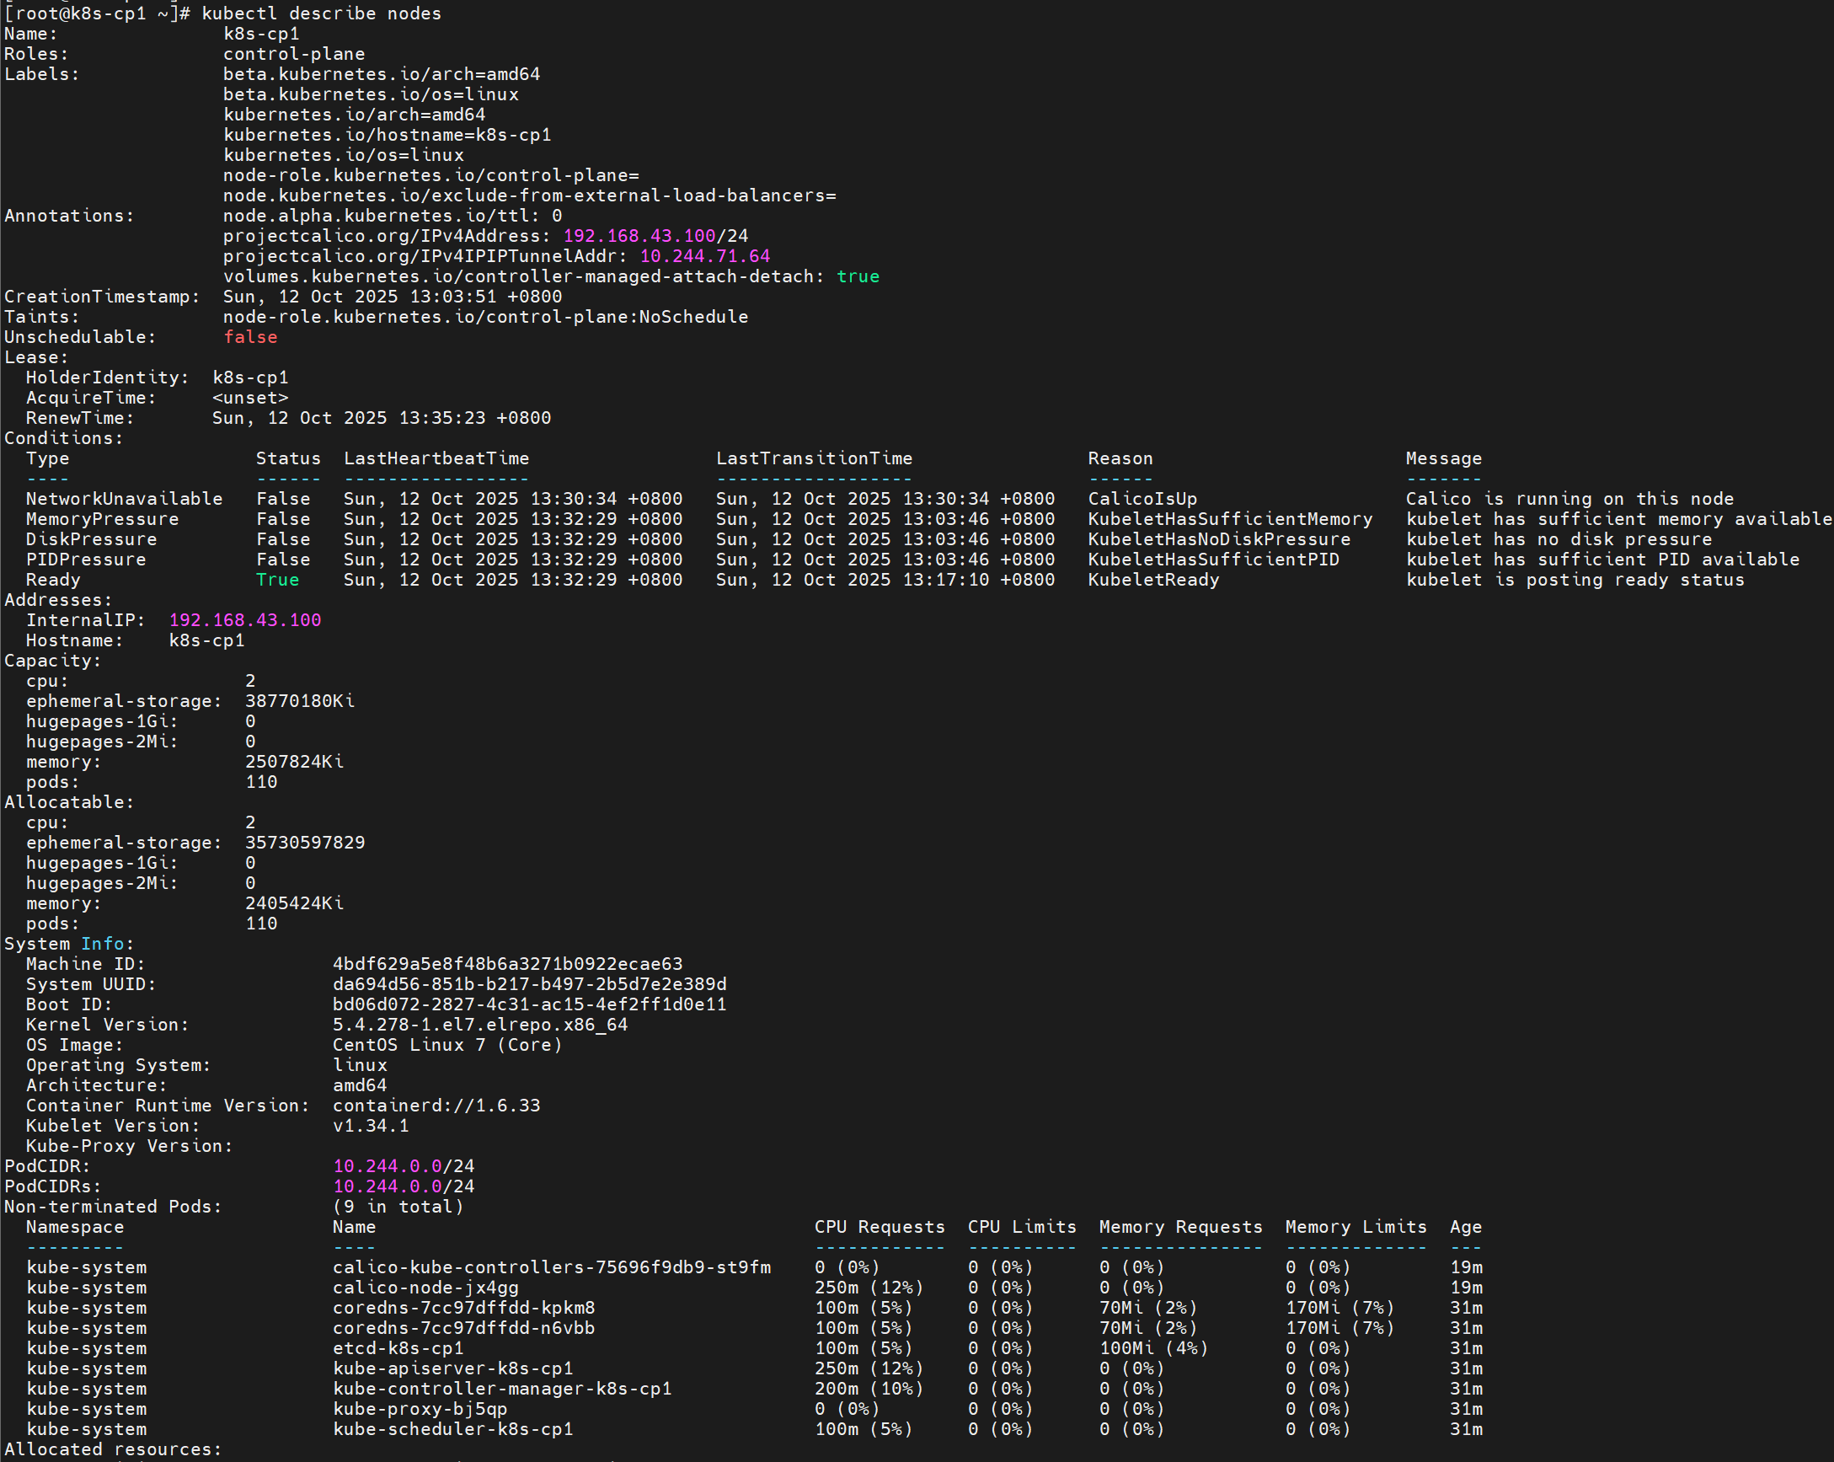Click the PodCIDRs 10.244.0.0 value
The image size is (1834, 1462).
(x=387, y=1186)
